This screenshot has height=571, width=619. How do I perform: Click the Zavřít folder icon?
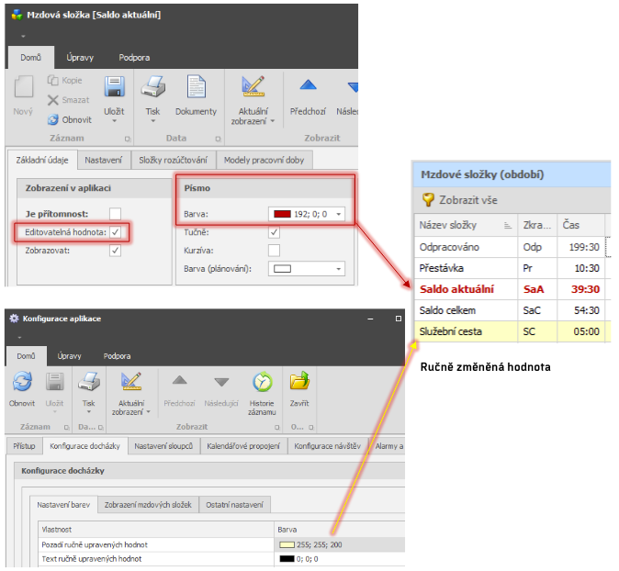(299, 381)
